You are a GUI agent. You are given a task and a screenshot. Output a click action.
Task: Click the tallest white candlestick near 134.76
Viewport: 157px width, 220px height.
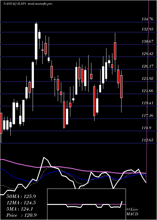coord(36,41)
